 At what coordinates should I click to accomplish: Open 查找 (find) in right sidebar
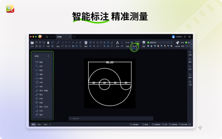190,76
